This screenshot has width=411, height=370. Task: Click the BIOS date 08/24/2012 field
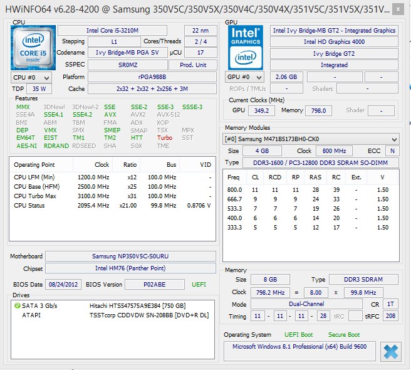click(63, 285)
